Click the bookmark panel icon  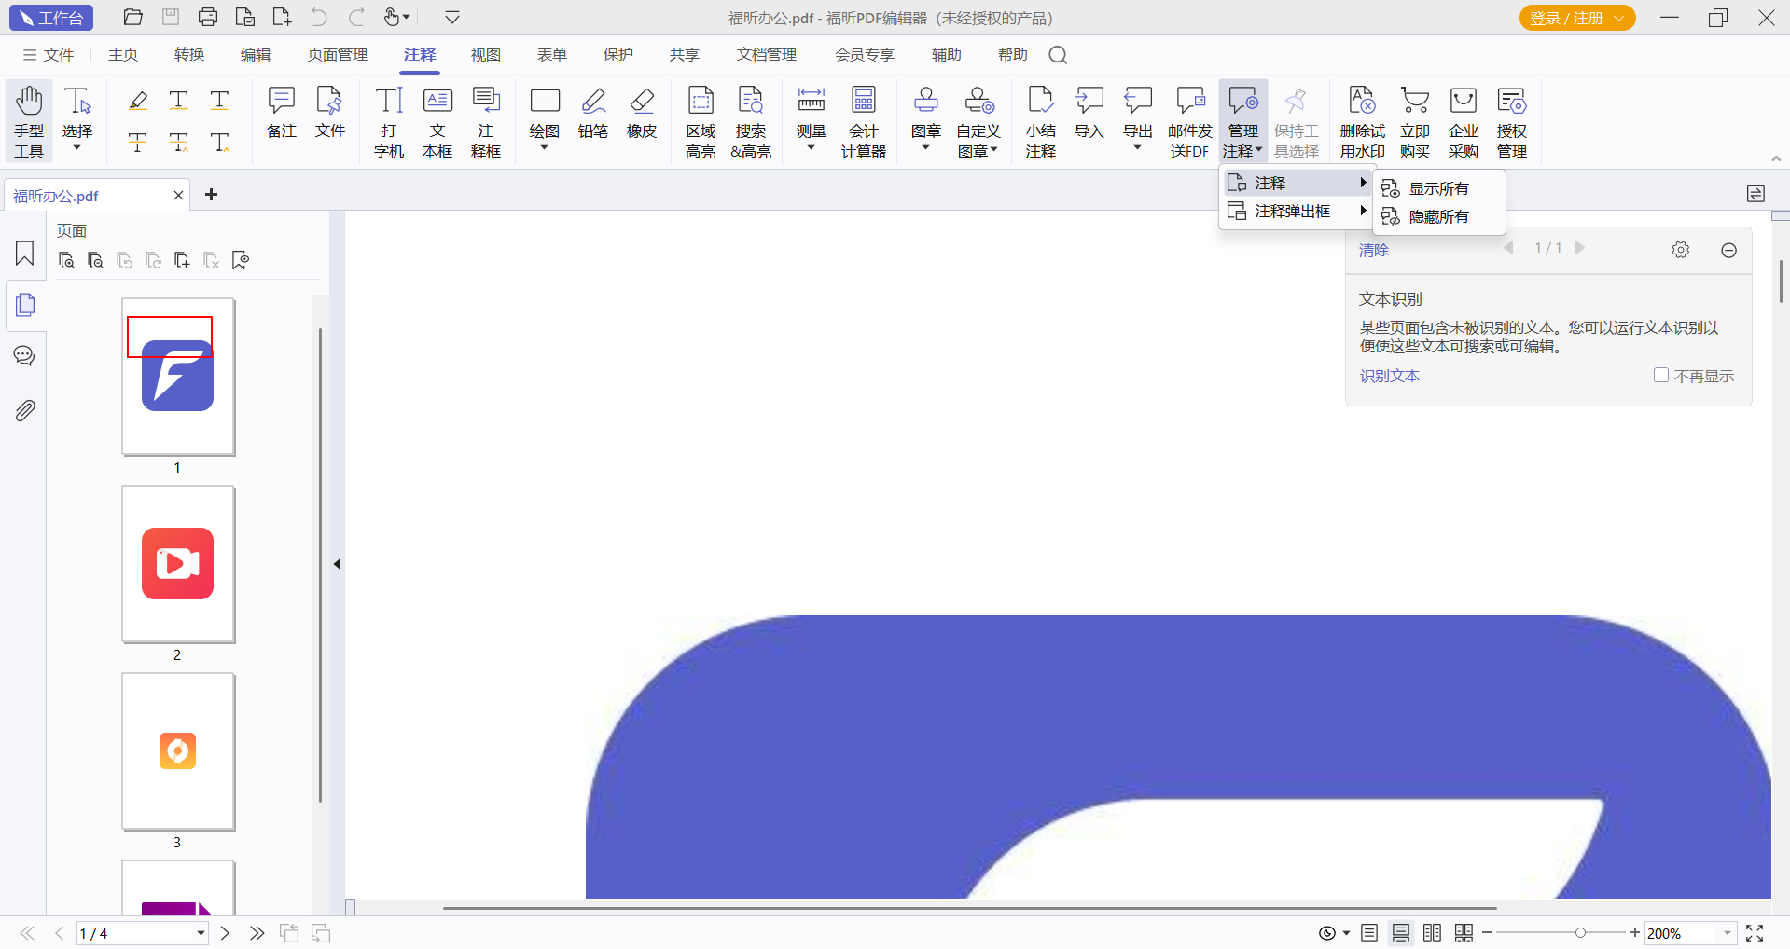(x=25, y=254)
